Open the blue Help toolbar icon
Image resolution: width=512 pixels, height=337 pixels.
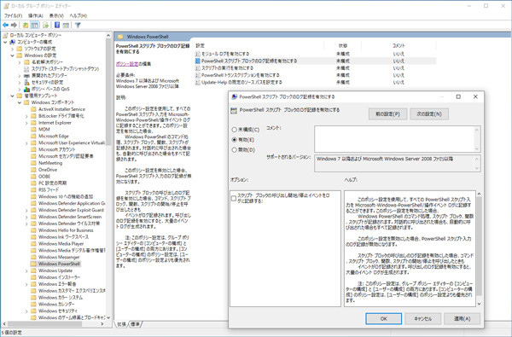click(x=57, y=25)
